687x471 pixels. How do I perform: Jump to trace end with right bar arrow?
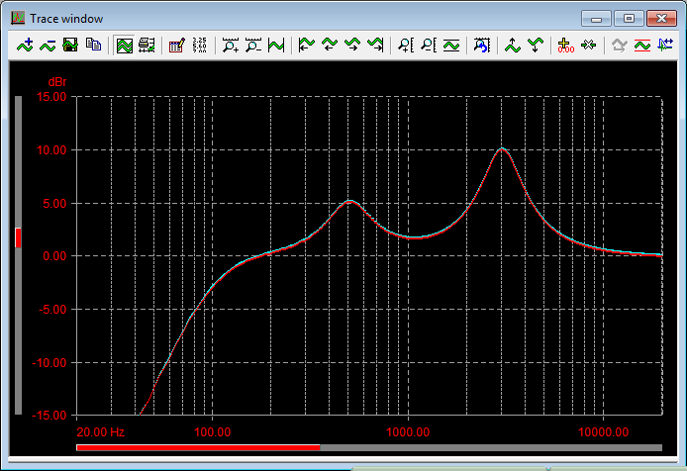tap(375, 45)
